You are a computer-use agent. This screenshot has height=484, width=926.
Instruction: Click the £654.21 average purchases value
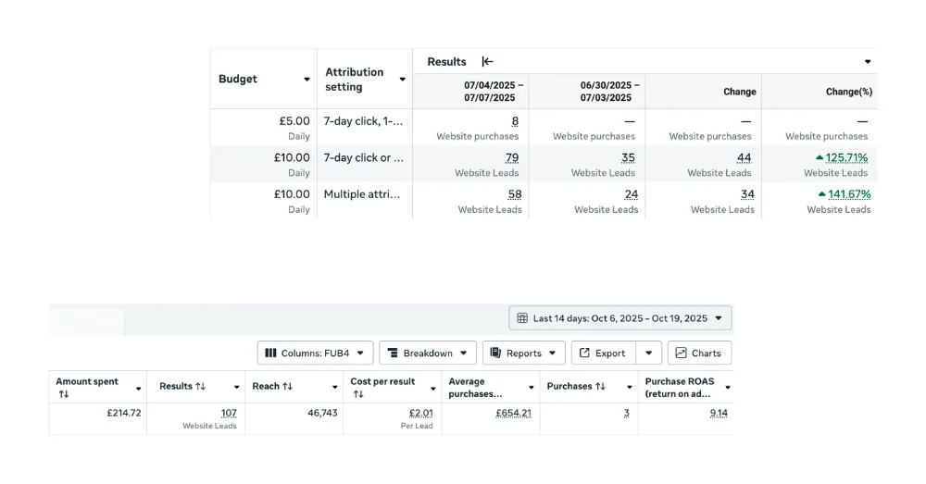pyautogui.click(x=514, y=413)
